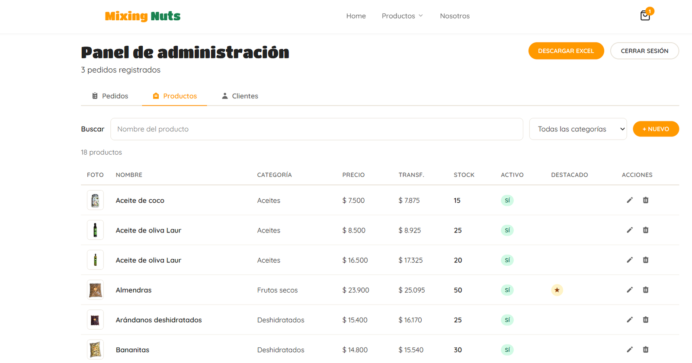Screen dimensions: 692x363
Task: Toggle the active SÍ badge for Bananitas
Action: pyautogui.click(x=507, y=350)
